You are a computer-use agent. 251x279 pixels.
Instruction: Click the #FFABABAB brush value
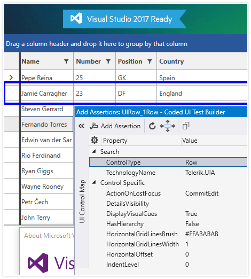pyautogui.click(x=202, y=234)
